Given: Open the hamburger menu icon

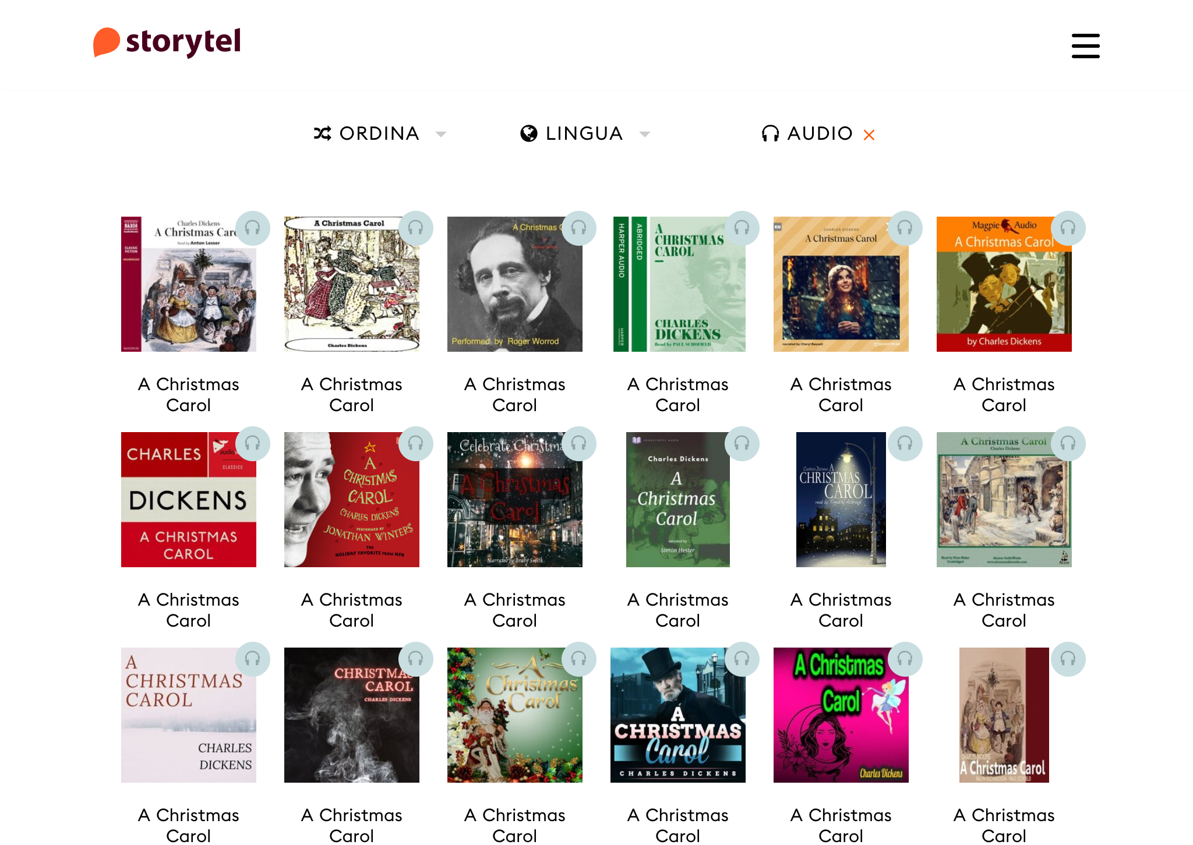Looking at the screenshot, I should pos(1085,45).
